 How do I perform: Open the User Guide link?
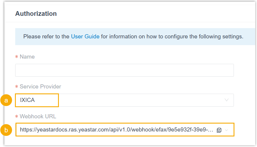click(x=85, y=37)
